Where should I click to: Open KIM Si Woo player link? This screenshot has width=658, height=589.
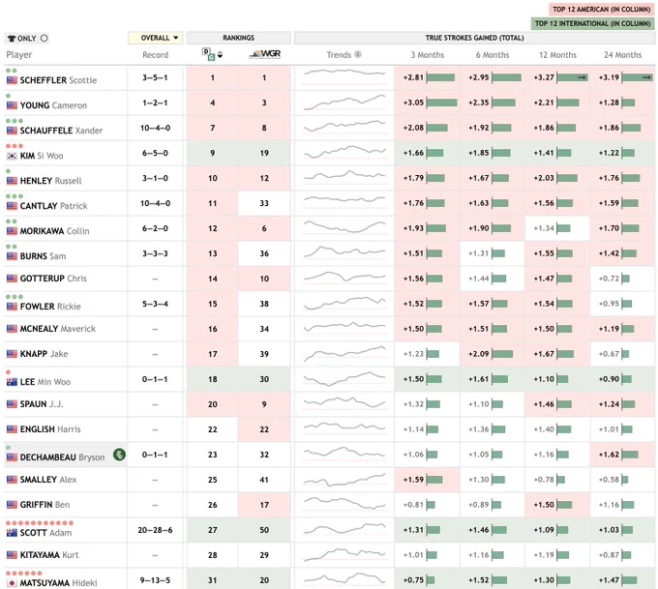42,156
